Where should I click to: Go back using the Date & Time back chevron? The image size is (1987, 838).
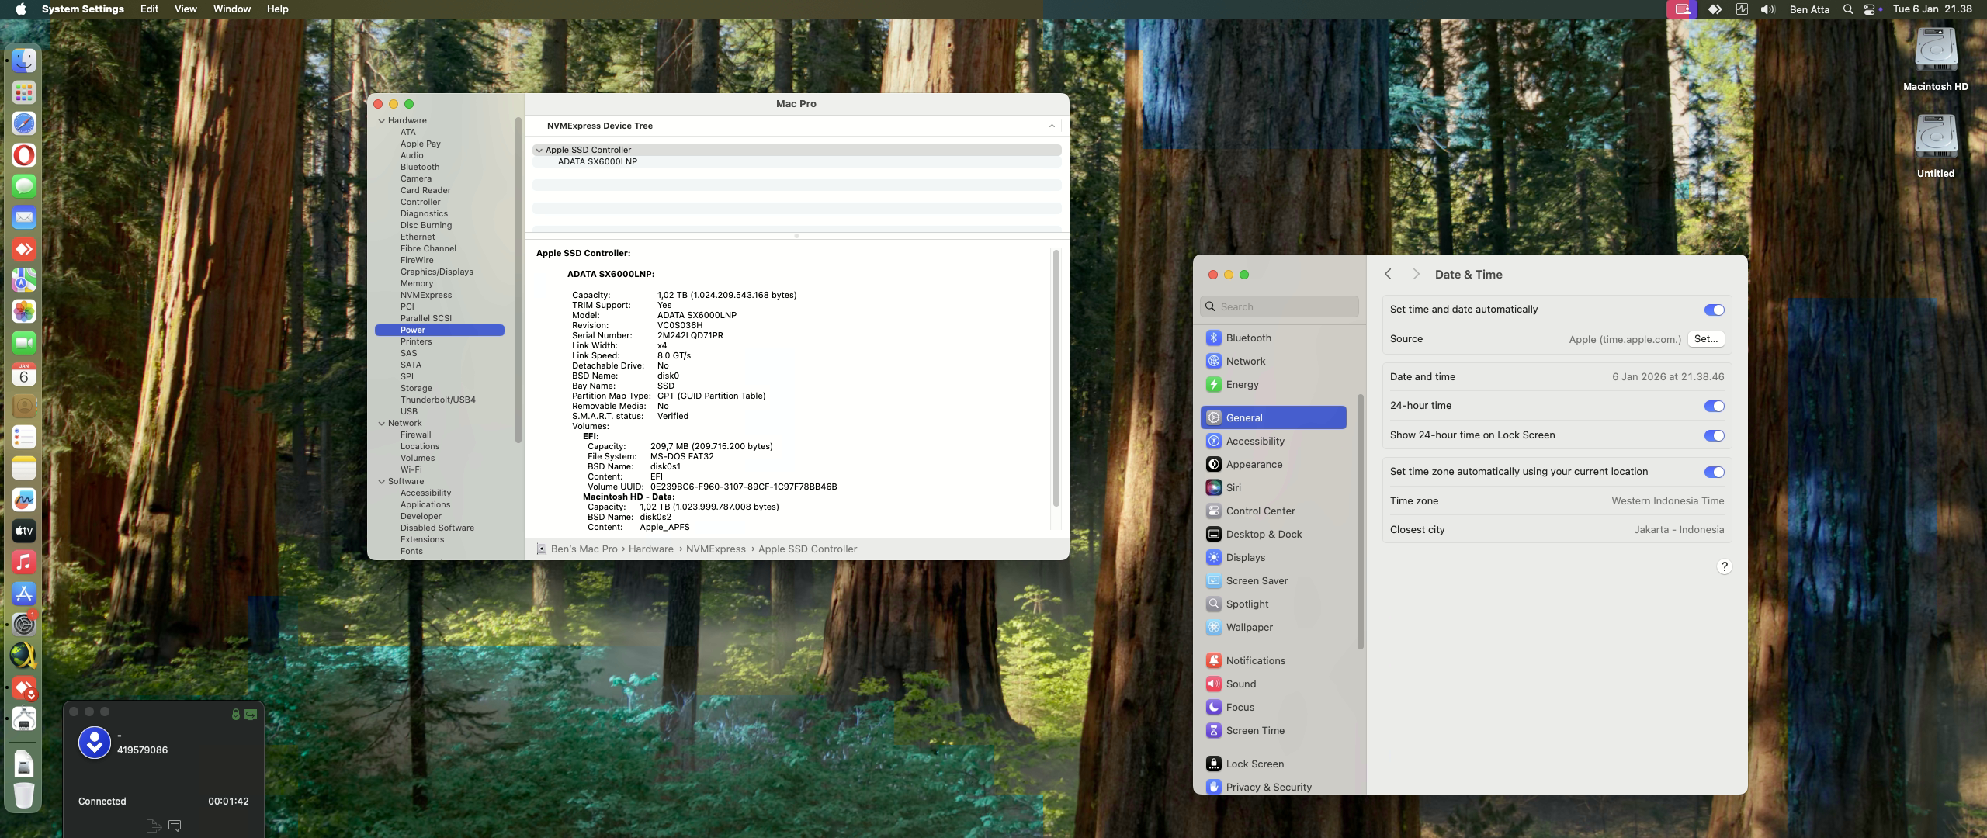pos(1389,274)
